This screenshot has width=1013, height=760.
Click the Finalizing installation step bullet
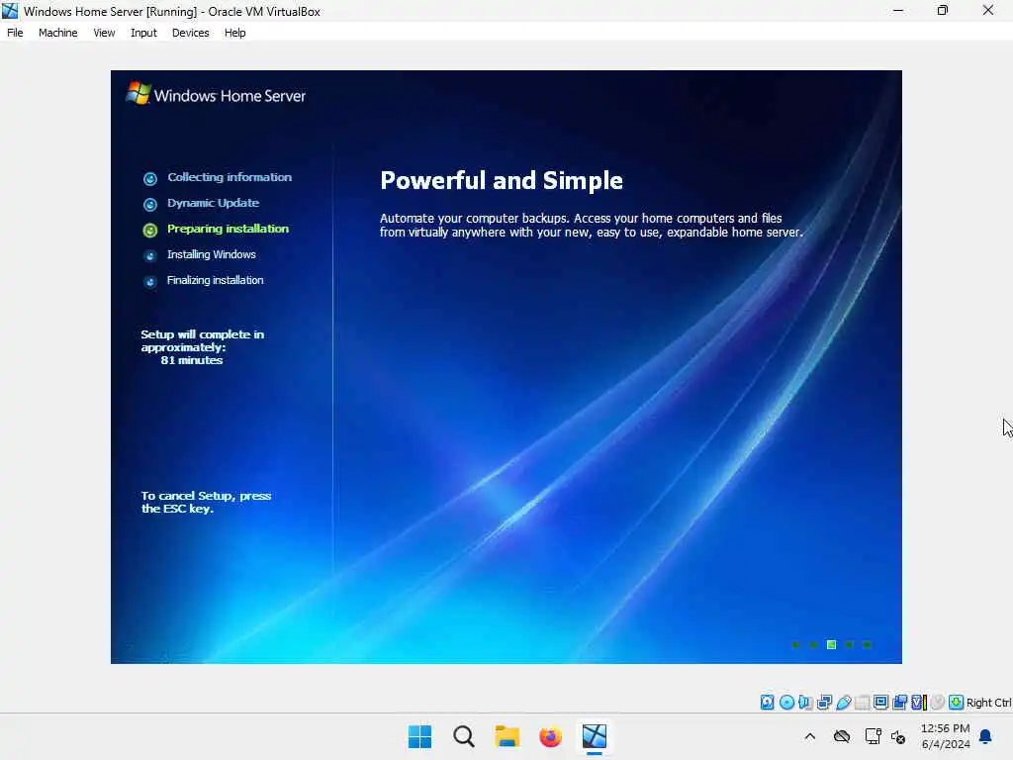pos(150,282)
